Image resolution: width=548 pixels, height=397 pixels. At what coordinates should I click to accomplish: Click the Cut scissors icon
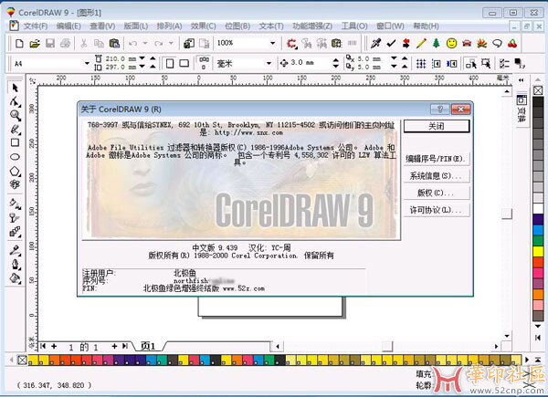pyautogui.click(x=84, y=43)
